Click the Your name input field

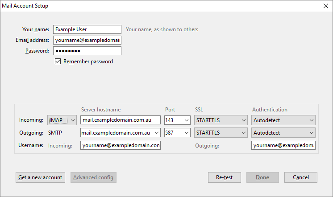tap(87, 29)
